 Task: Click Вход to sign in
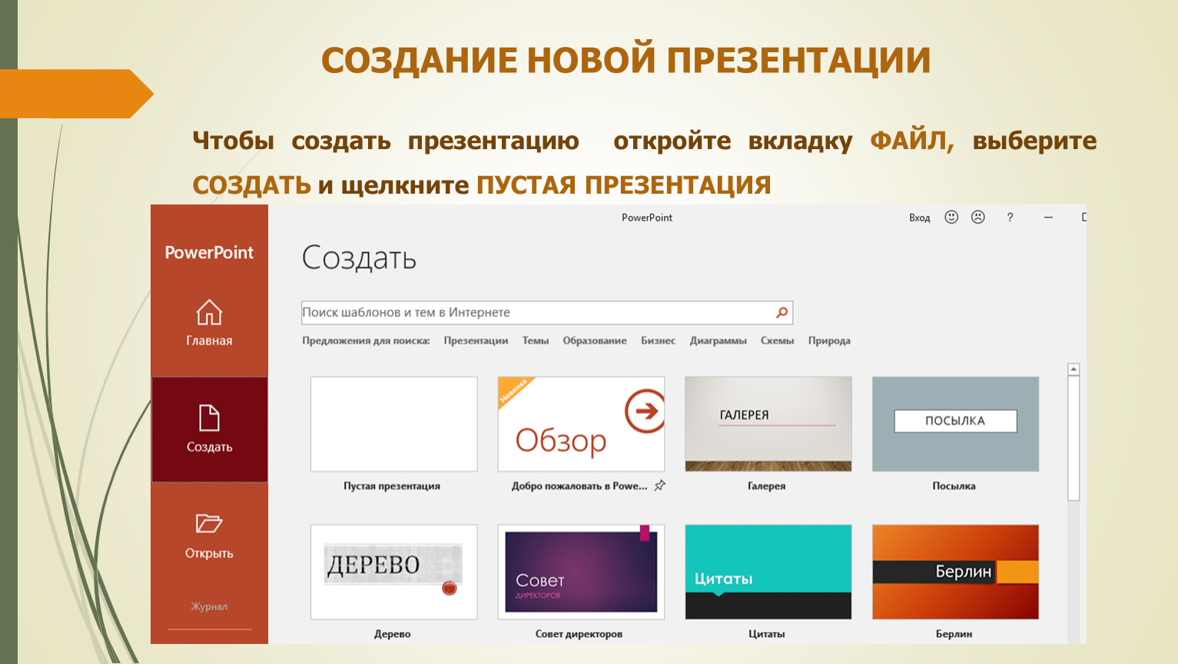point(919,217)
